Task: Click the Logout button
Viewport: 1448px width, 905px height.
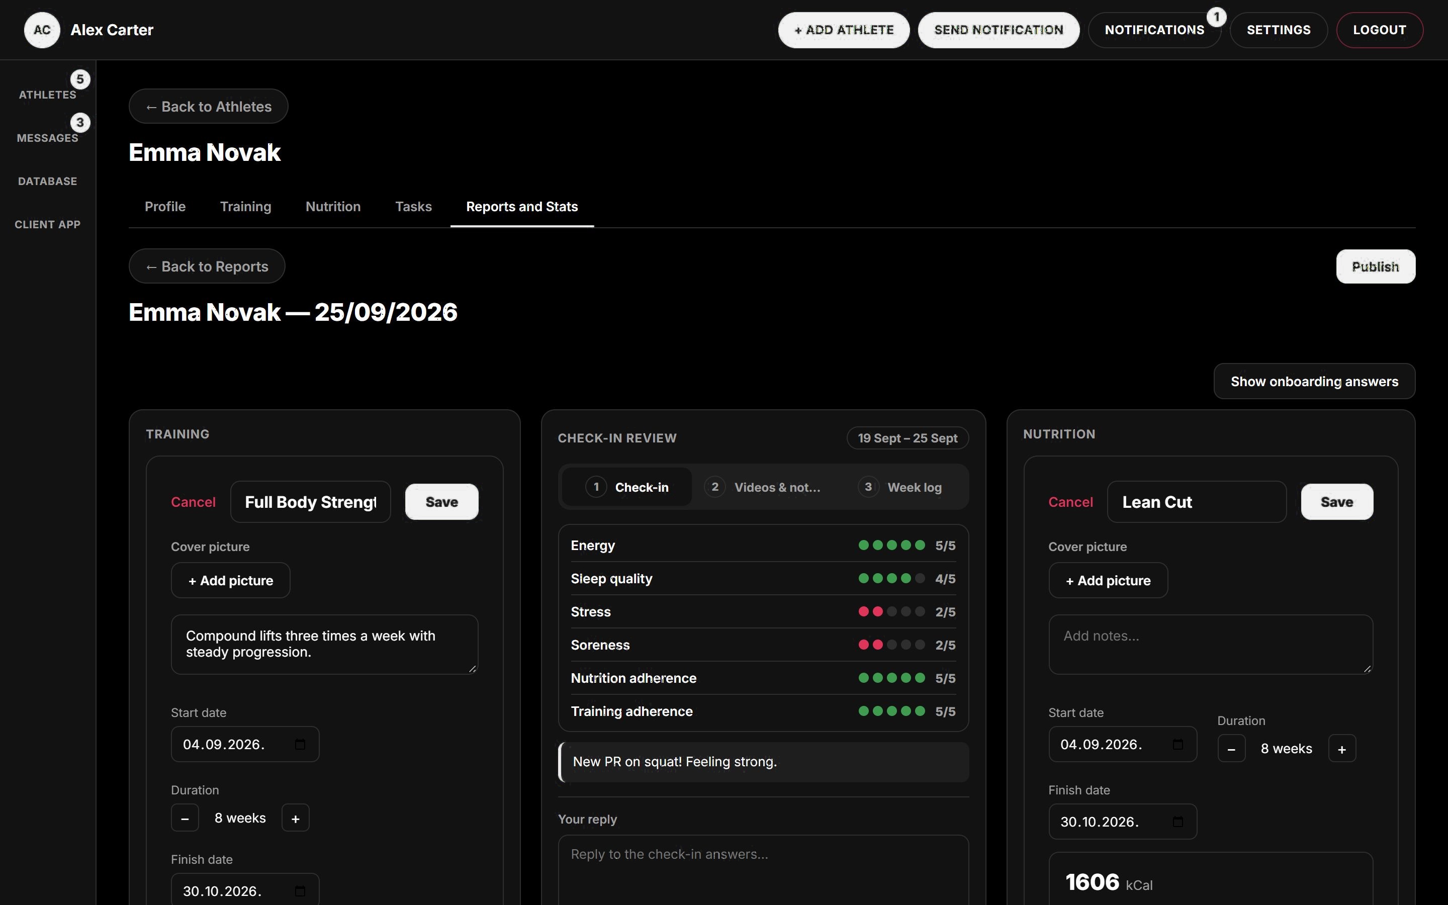Action: pyautogui.click(x=1379, y=30)
